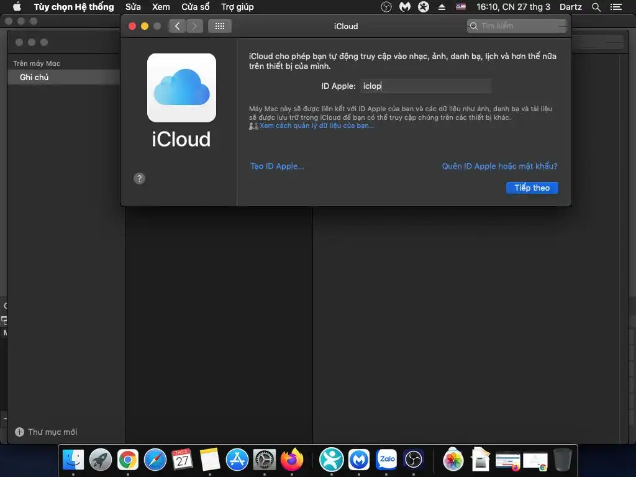Image resolution: width=636 pixels, height=477 pixels.
Task: Click Tạo ID Apple link
Action: coord(277,166)
